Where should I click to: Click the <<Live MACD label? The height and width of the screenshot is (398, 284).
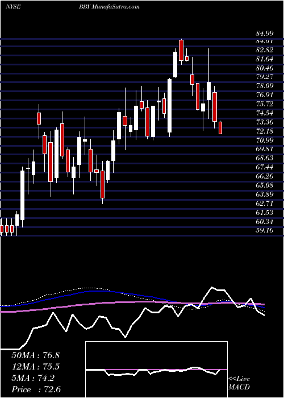click(x=239, y=383)
